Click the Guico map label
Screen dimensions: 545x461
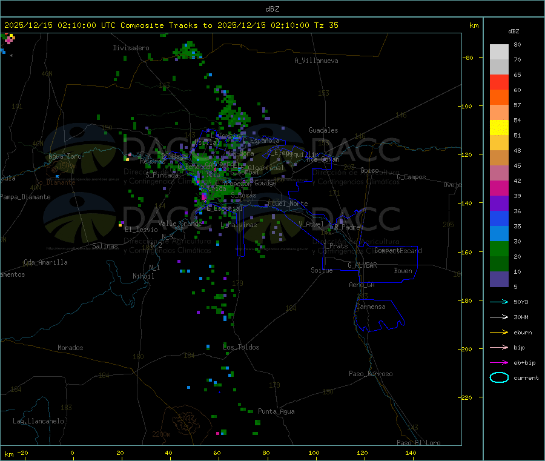(369, 170)
